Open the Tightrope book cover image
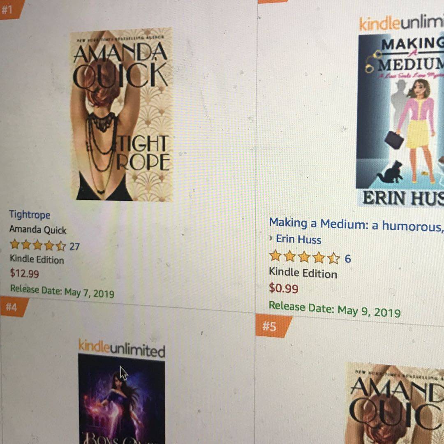Viewport: 444px width, 444px height. 121,115
